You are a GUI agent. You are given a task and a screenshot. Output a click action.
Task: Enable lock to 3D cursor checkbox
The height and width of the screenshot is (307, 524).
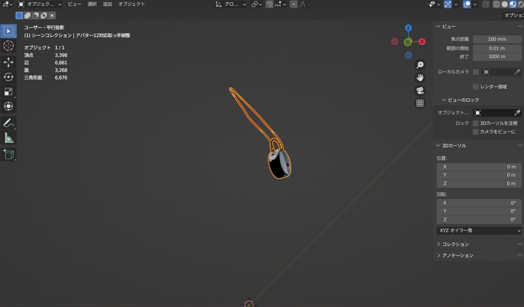[x=475, y=123]
